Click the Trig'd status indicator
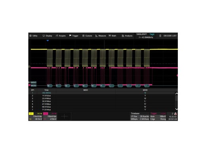The image size is (206, 151). (152, 34)
